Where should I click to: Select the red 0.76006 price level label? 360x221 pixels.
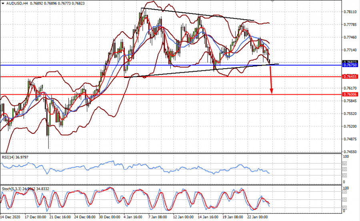coord(350,94)
